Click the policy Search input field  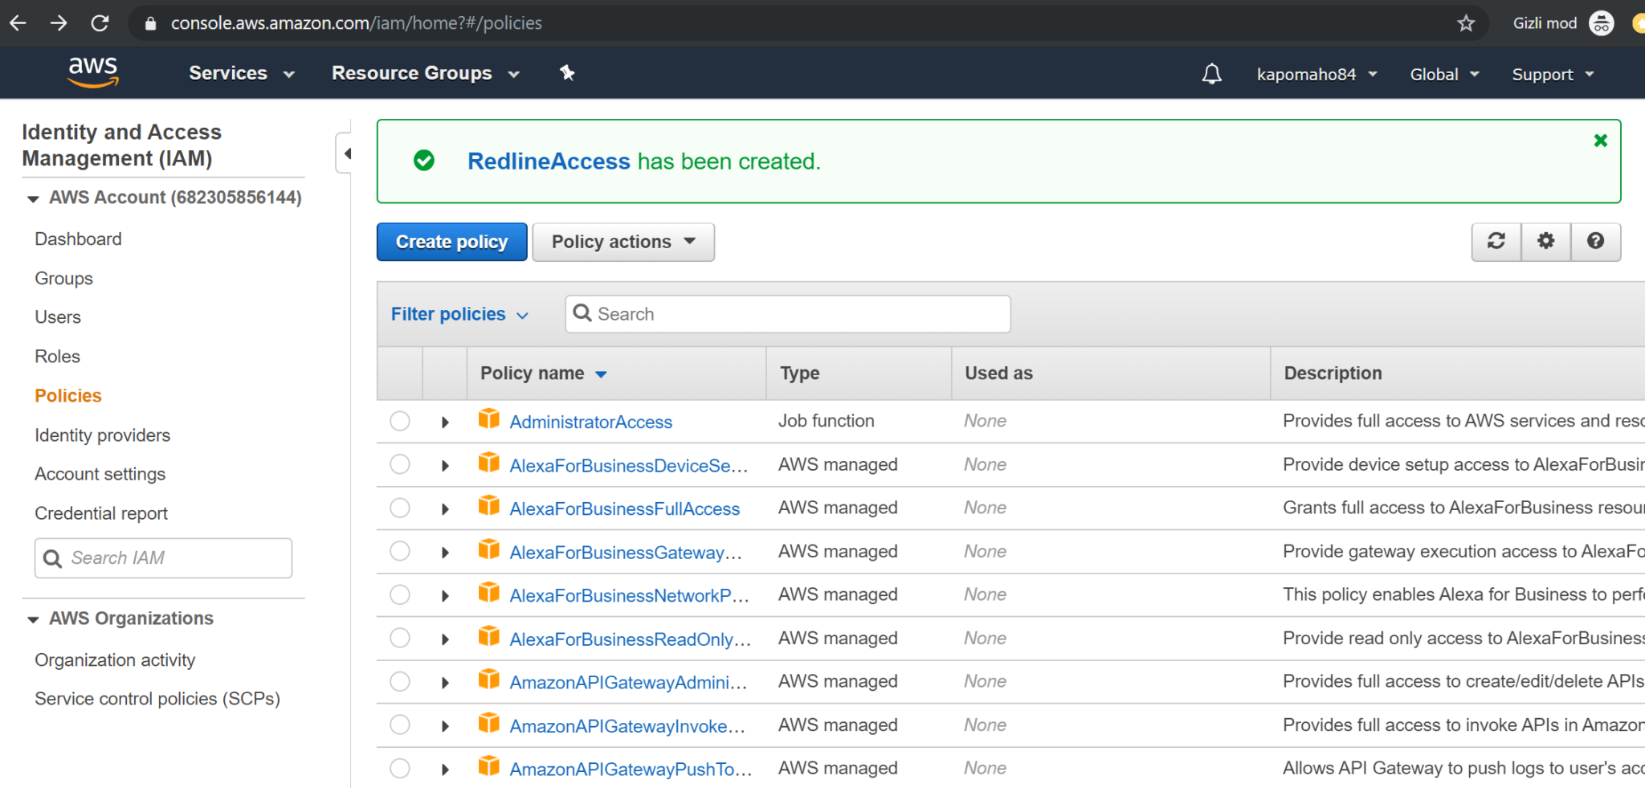click(x=787, y=314)
